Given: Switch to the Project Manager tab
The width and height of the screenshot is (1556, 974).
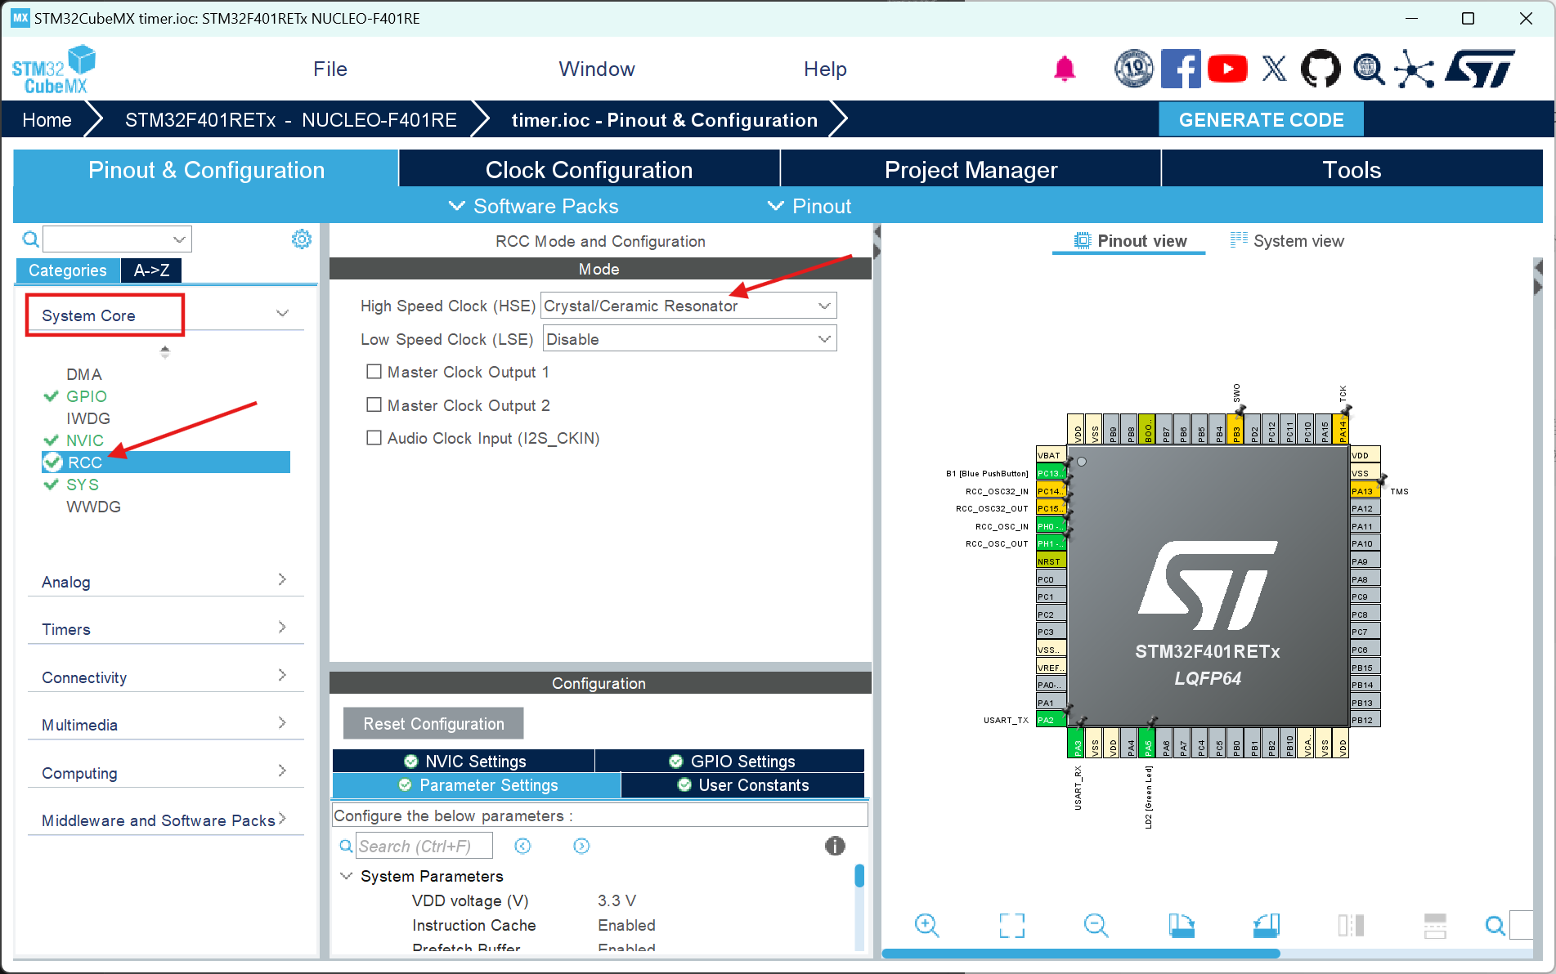Looking at the screenshot, I should (x=971, y=169).
